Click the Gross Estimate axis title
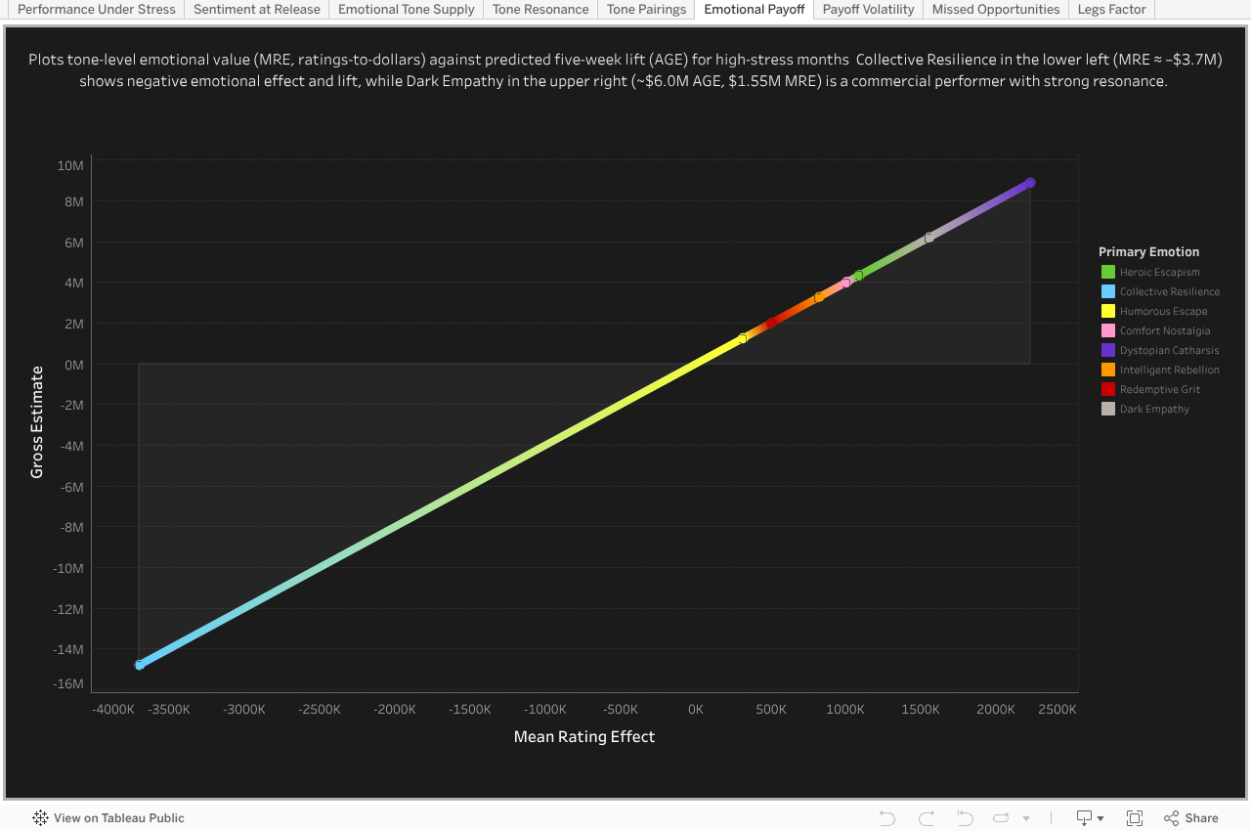This screenshot has width=1251, height=831. [x=37, y=422]
